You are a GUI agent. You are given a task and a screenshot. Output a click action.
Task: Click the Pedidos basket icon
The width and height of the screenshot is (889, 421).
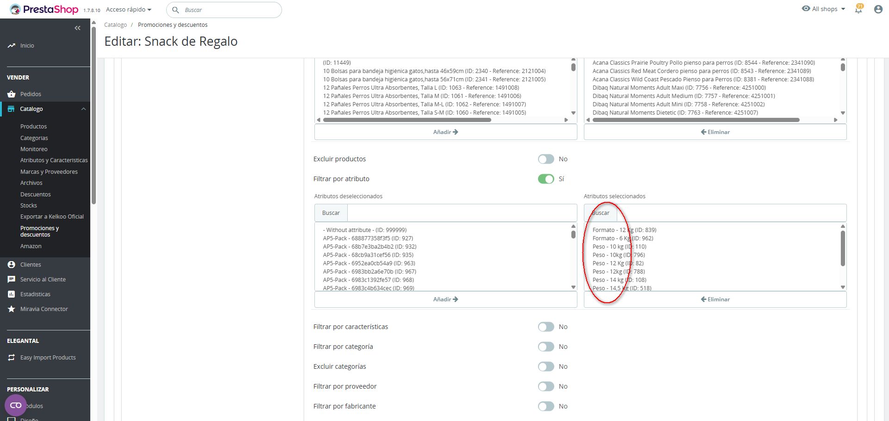click(x=12, y=94)
